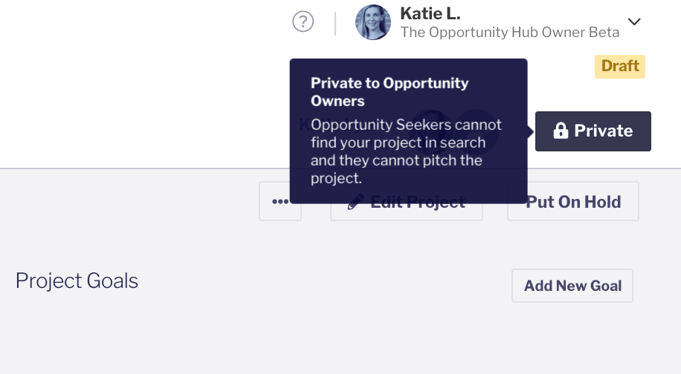Click the tooltip text about Opportunity Seekers
The width and height of the screenshot is (681, 374).
(x=406, y=151)
